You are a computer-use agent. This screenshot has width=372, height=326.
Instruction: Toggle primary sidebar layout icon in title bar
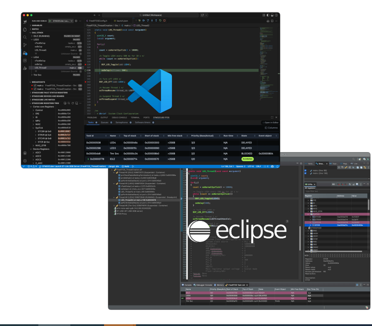point(268,15)
